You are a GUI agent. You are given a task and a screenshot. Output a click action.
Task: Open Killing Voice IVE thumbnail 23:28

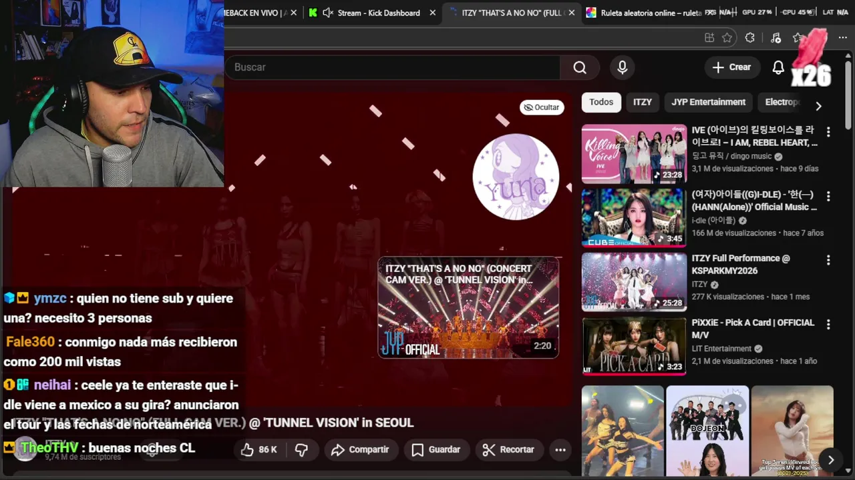click(x=634, y=154)
